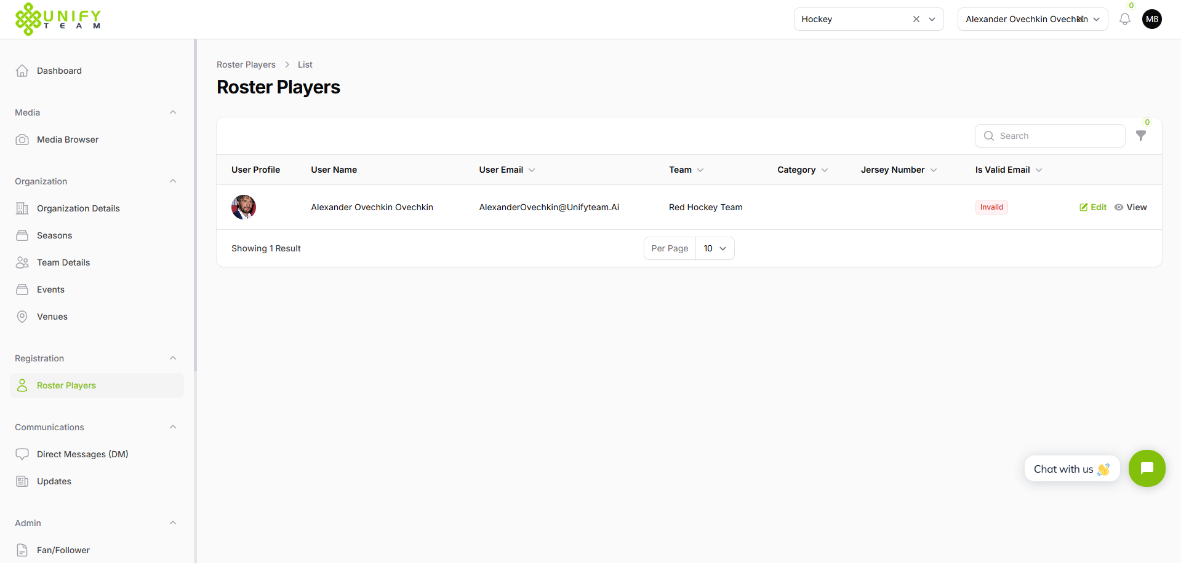Click the Edit link for Alexander Ovechkin
The width and height of the screenshot is (1181, 563).
click(1092, 207)
